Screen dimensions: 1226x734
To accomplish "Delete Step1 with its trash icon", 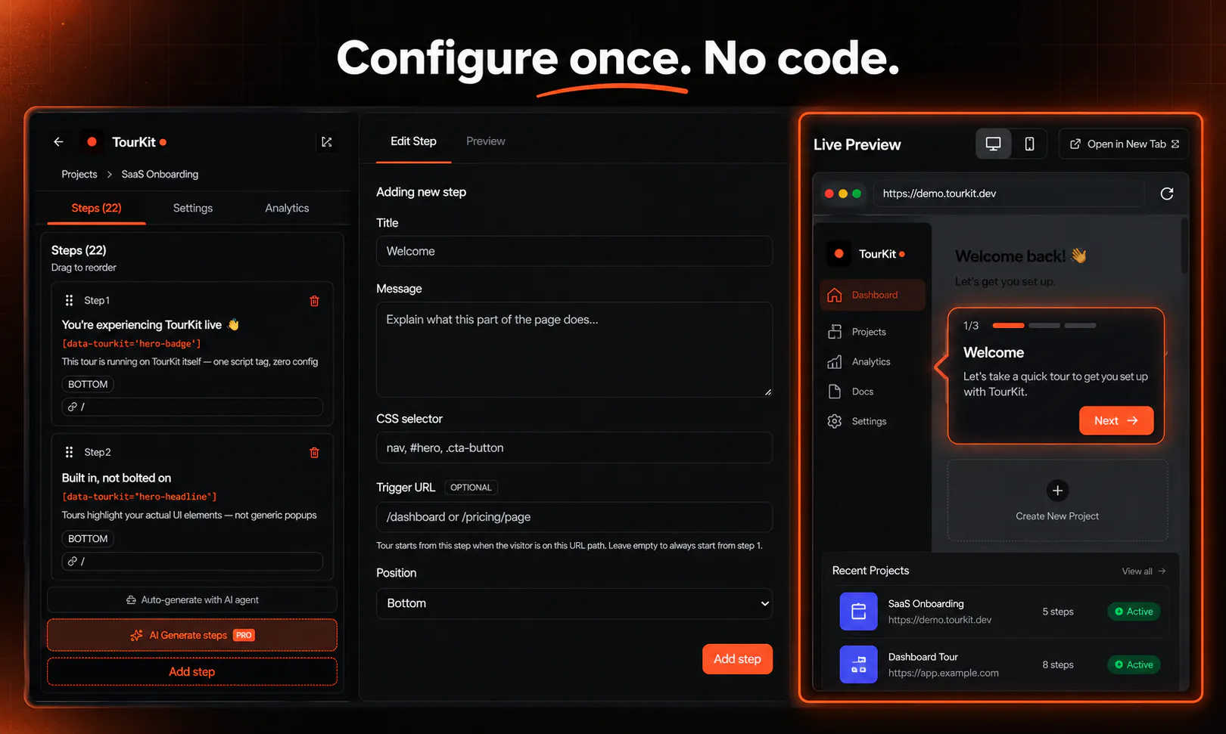I will point(314,301).
